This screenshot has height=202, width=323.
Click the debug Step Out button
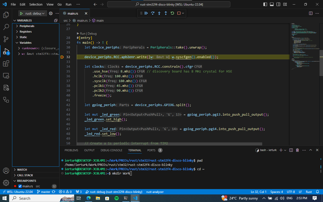166,13
